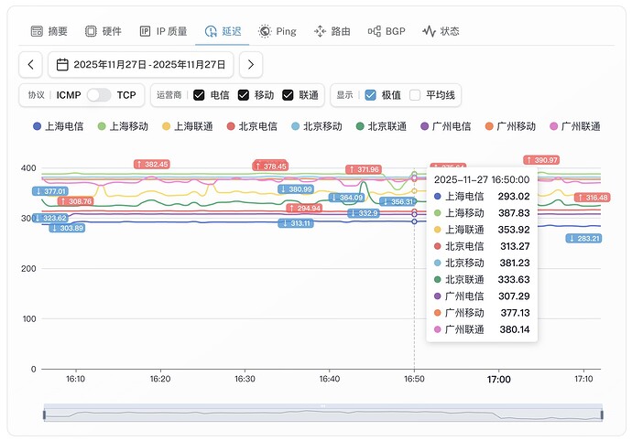Go to next date with right chevron
The height and width of the screenshot is (441, 632).
tap(251, 64)
